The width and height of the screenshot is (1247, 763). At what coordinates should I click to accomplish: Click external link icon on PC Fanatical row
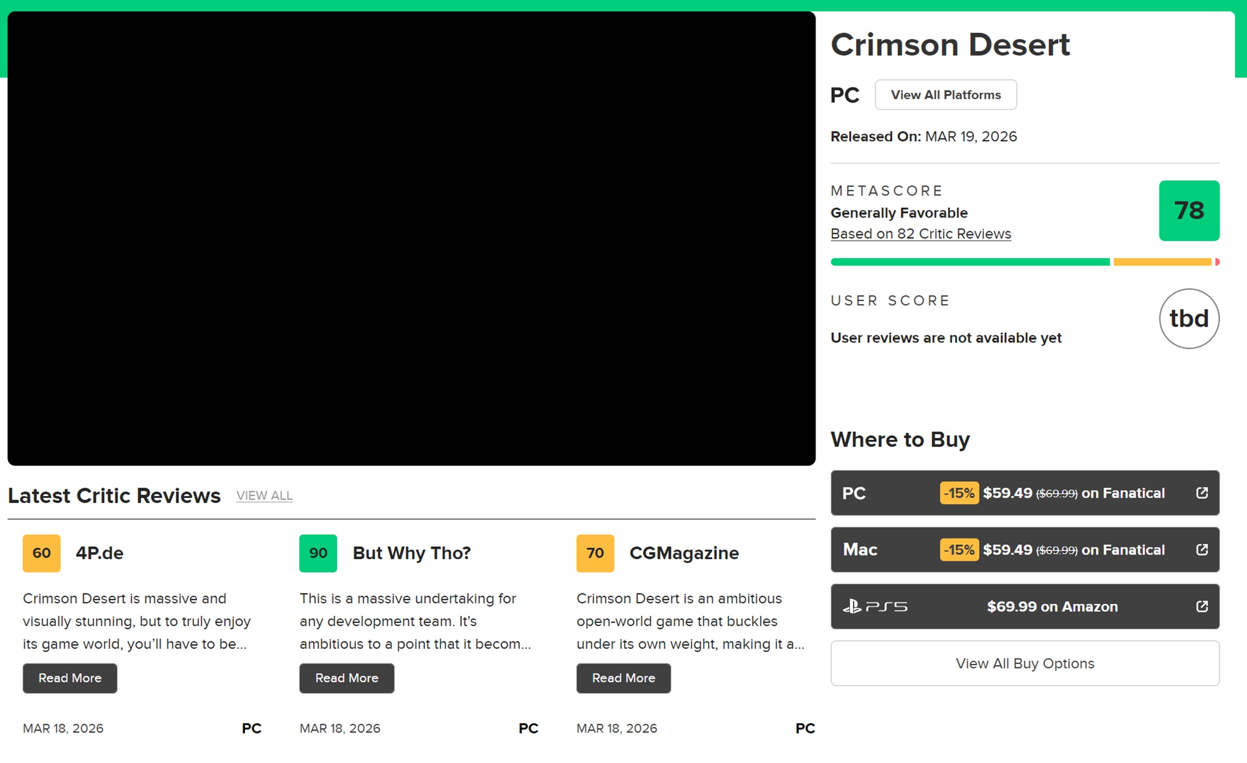[x=1201, y=493]
